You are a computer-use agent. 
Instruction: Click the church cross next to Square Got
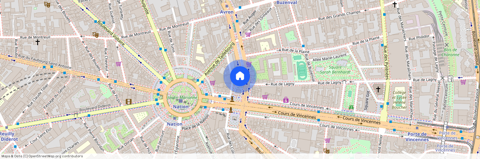[378, 89]
